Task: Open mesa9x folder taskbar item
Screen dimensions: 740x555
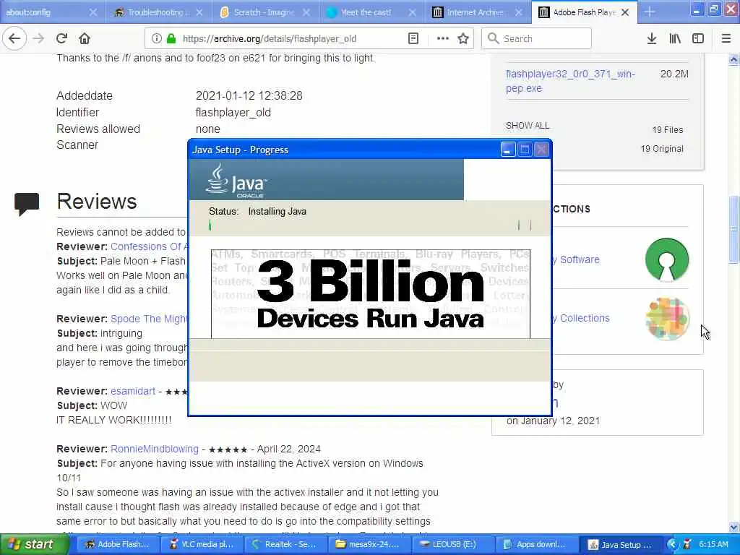Action: coord(368,544)
